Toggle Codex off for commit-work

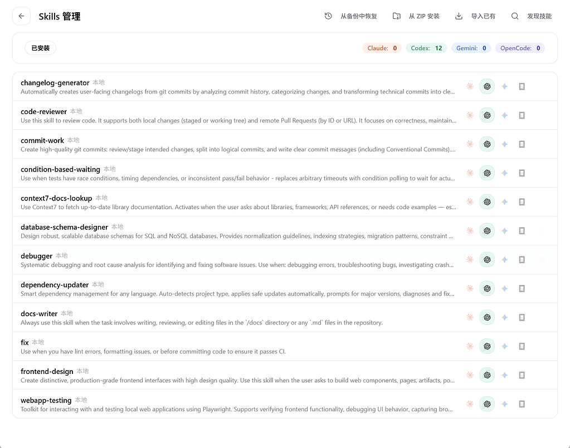[x=487, y=144]
